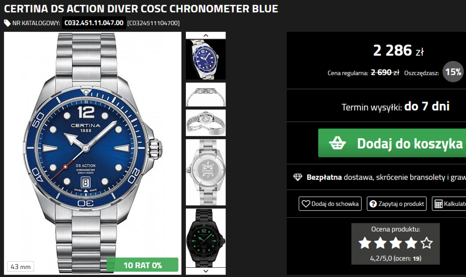The height and width of the screenshot is (277, 466).
Task: Select the case back turtle engraving thumbnail
Action: coord(206,172)
